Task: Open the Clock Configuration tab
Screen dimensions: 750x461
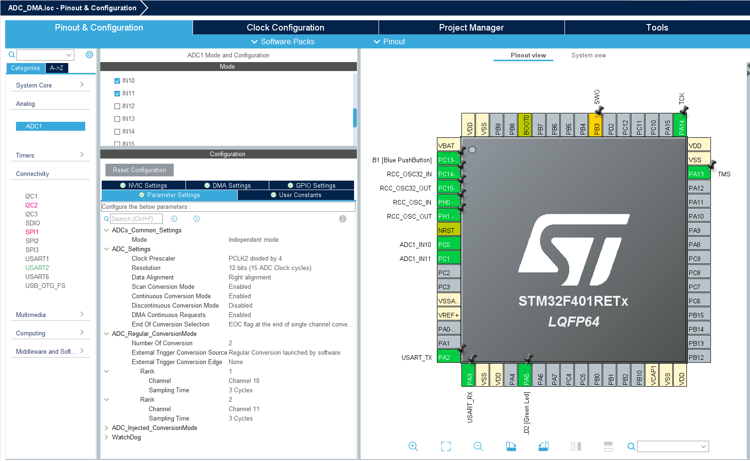Action: tap(285, 27)
